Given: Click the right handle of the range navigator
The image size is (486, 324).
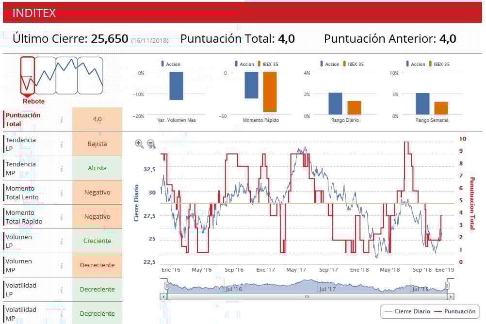Looking at the screenshot, I should point(447,286).
